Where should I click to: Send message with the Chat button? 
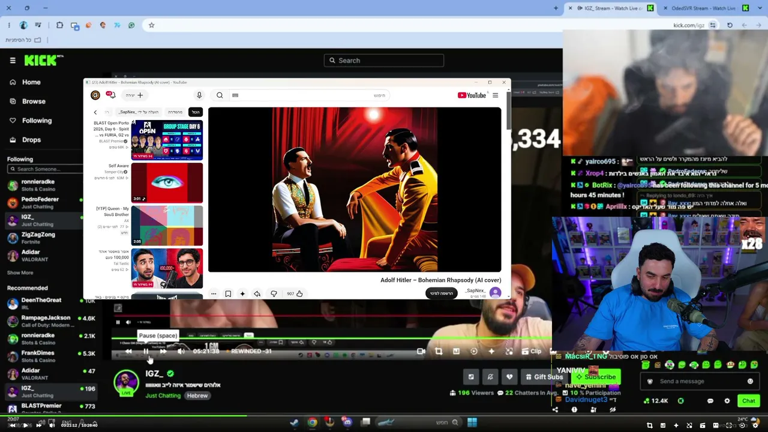[748, 401]
